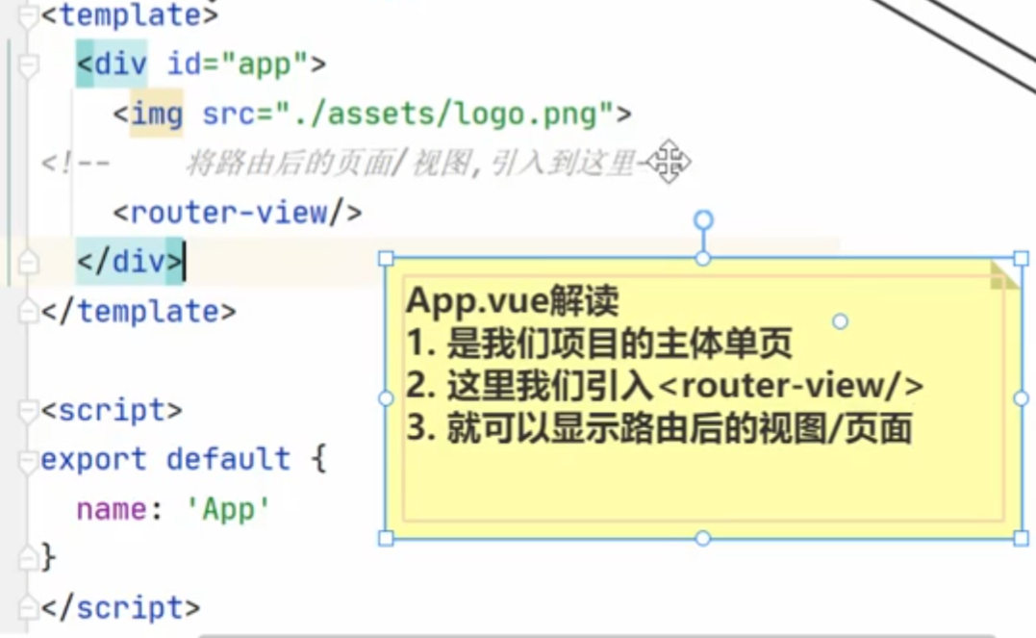
Task: Collapse the fold marker beside div id="app"
Action: [28, 65]
